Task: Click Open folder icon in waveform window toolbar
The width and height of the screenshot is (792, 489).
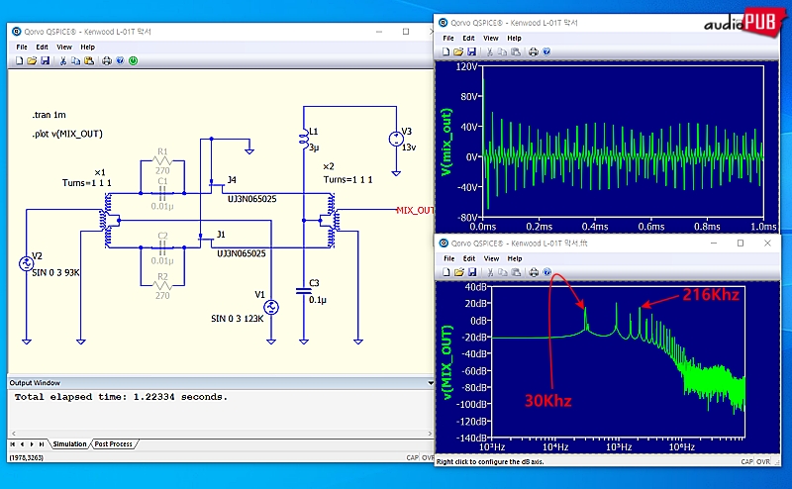Action: click(458, 52)
